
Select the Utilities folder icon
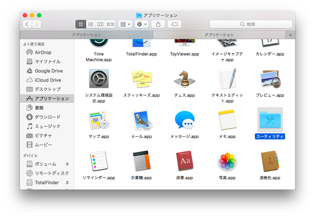click(x=270, y=120)
